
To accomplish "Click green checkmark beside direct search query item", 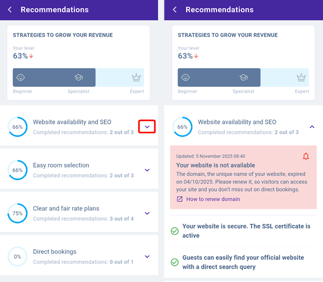I will (x=174, y=262).
